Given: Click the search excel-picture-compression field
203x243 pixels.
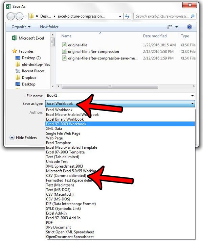Looking at the screenshot, I should pos(165,16).
